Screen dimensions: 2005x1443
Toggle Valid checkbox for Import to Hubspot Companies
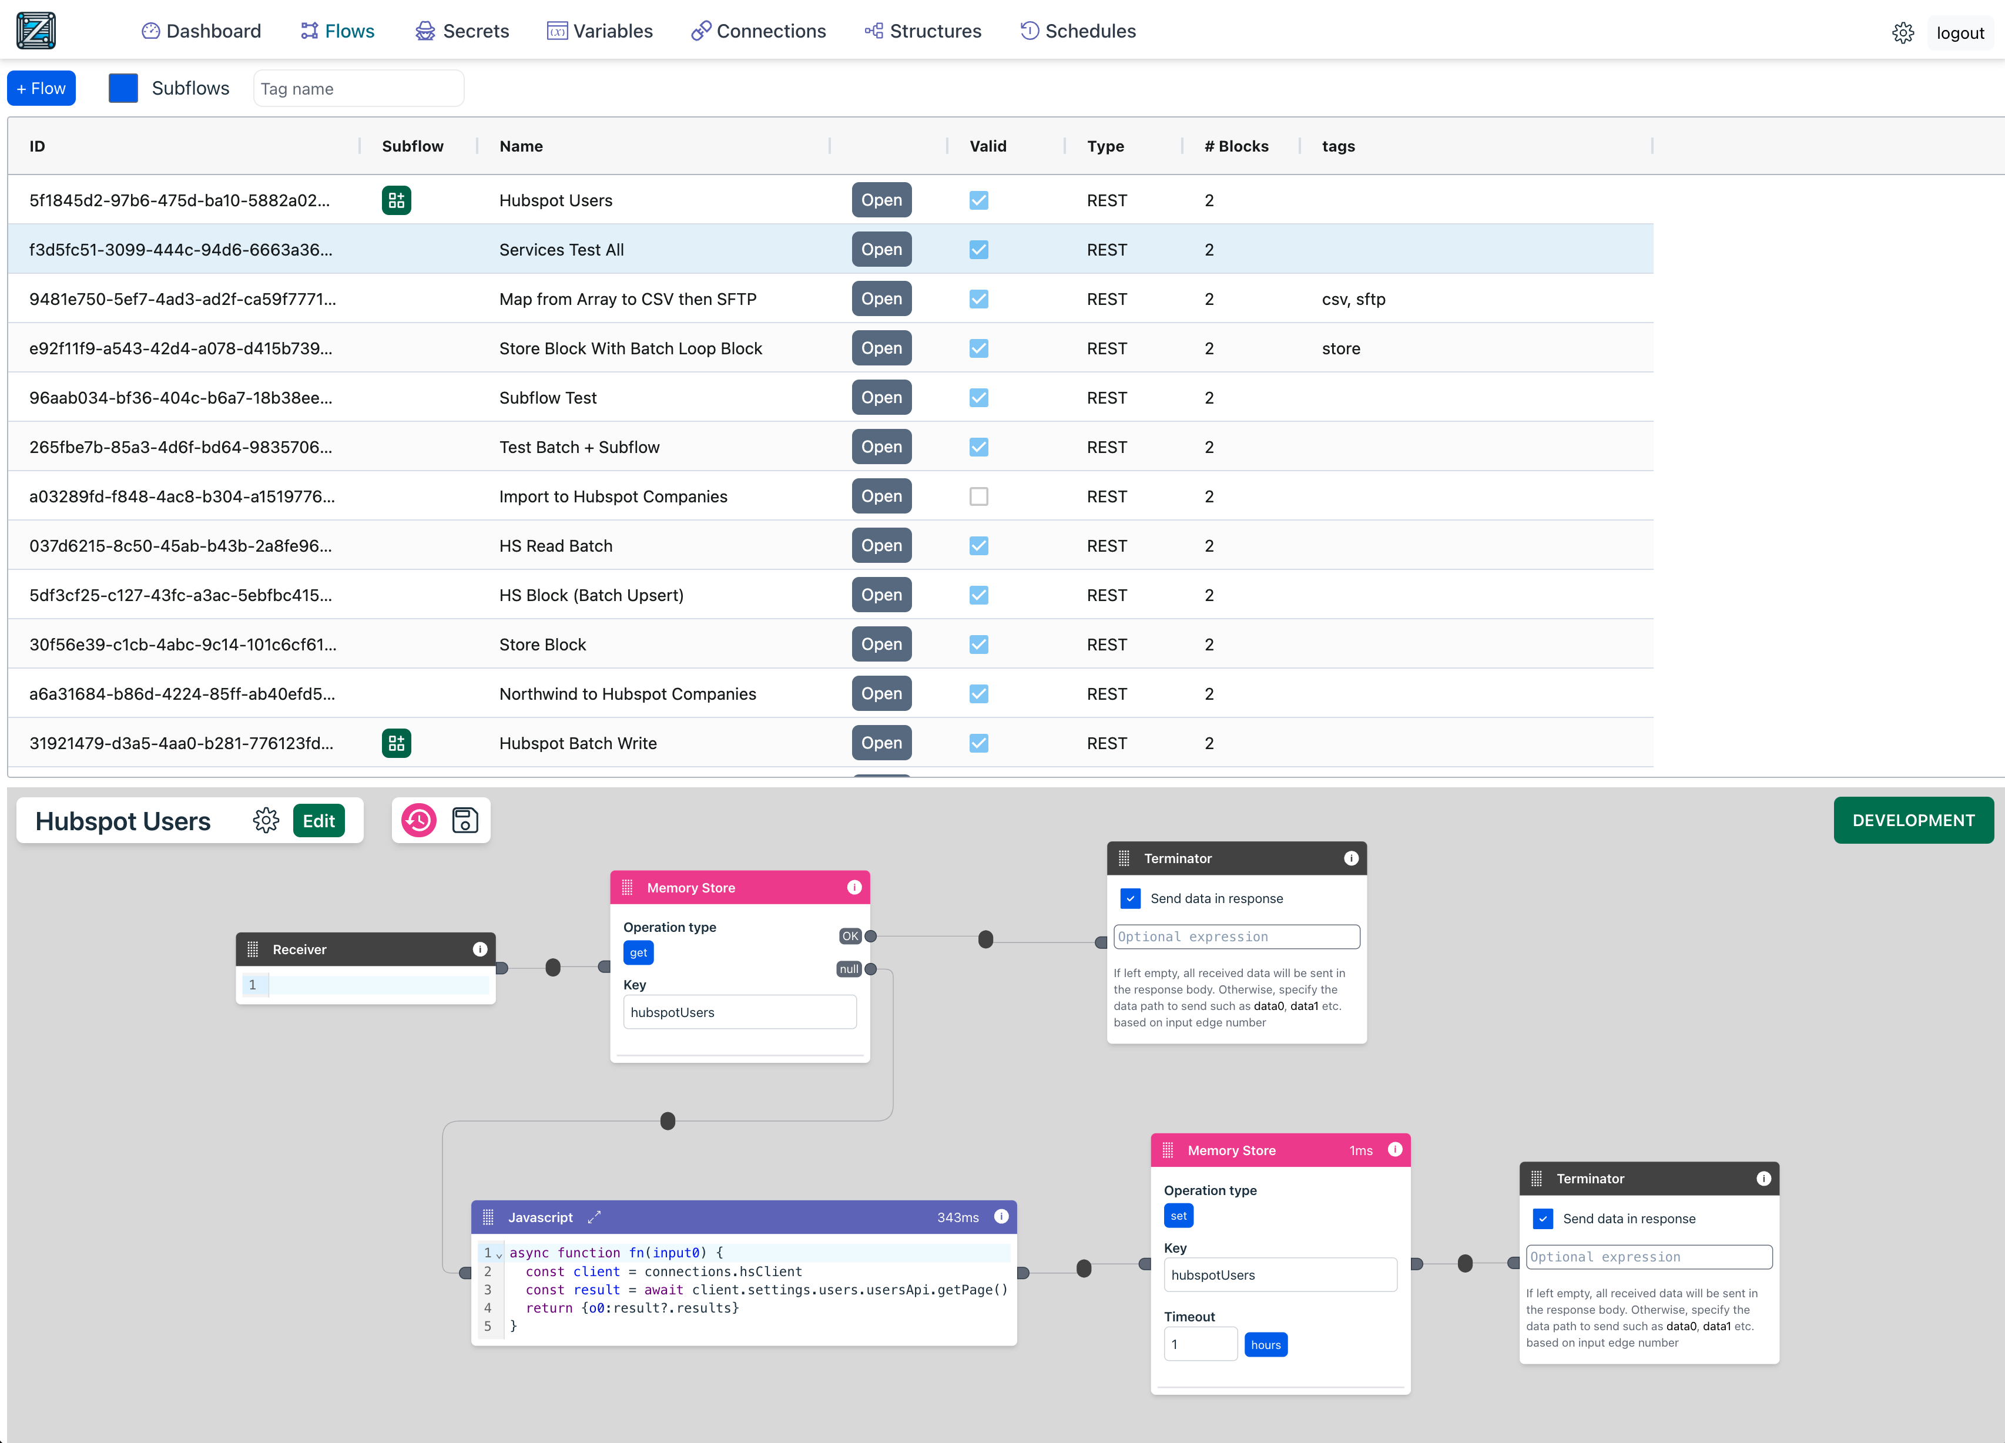tap(978, 496)
